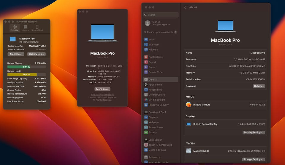Select General in System Settings sidebar
The width and height of the screenshot is (285, 165).
click(161, 80)
